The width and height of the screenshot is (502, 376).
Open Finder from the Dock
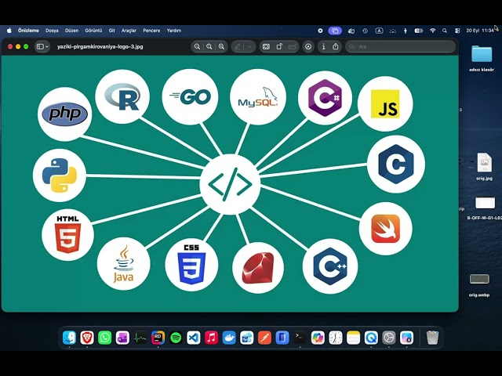click(x=69, y=338)
